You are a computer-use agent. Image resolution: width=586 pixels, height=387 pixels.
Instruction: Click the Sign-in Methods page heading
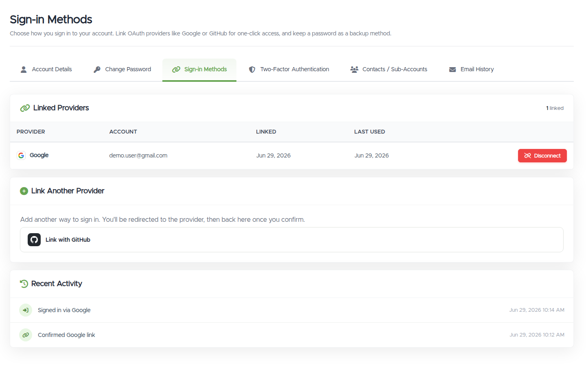click(51, 20)
